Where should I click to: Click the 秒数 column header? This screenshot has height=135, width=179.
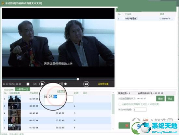point(76,93)
